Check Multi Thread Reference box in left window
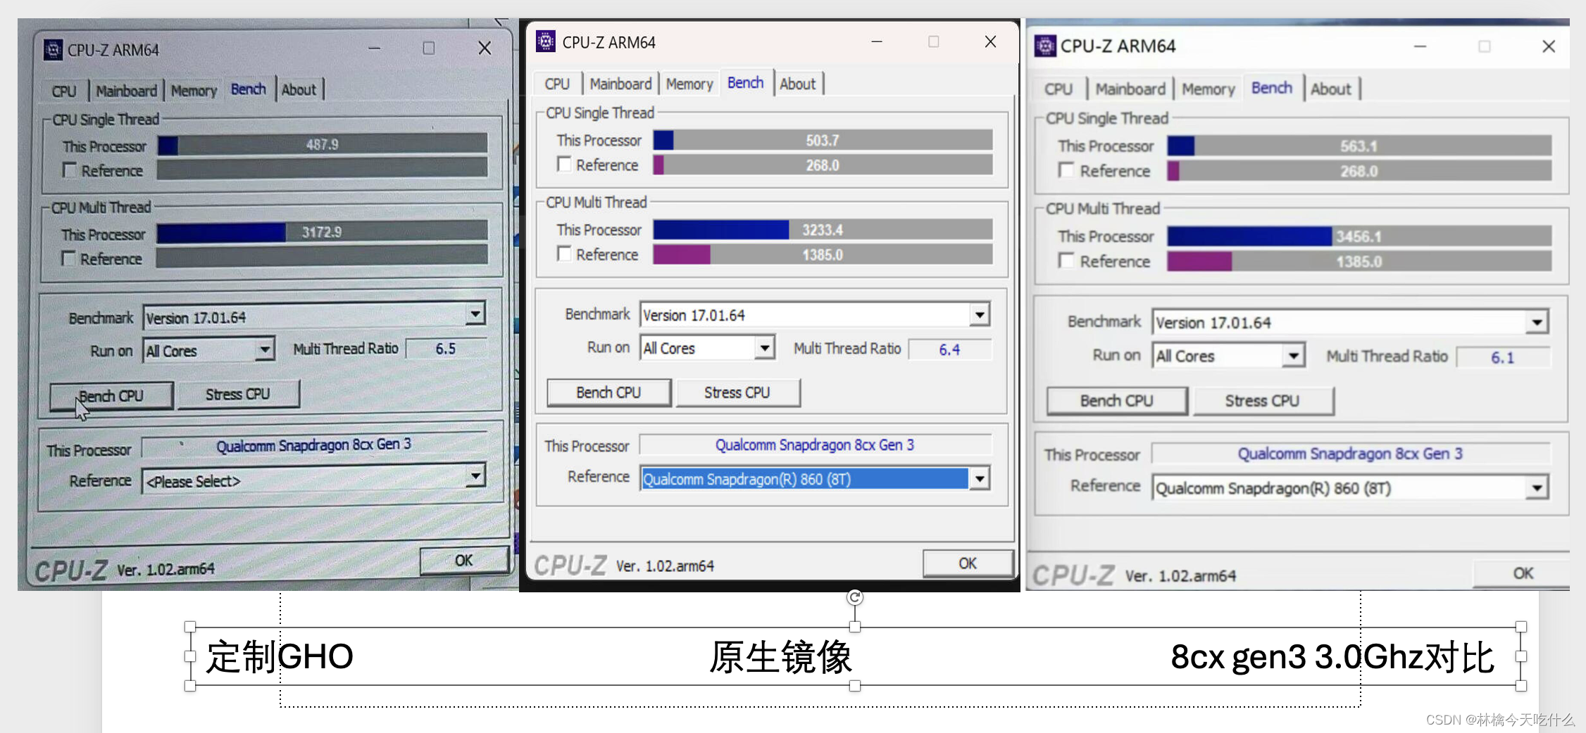1586x733 pixels. pyautogui.click(x=68, y=258)
